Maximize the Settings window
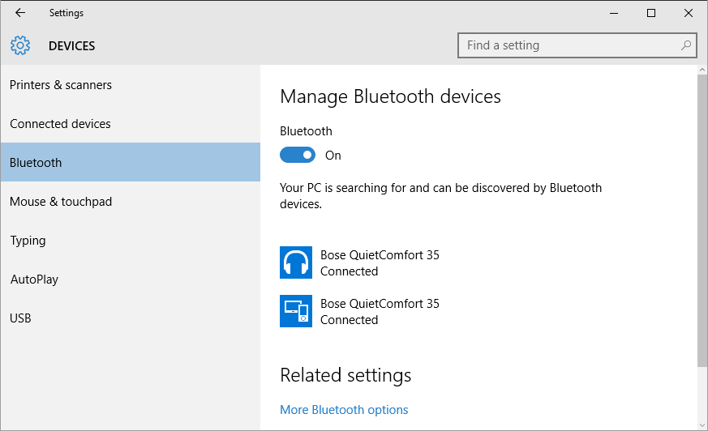 (x=651, y=13)
